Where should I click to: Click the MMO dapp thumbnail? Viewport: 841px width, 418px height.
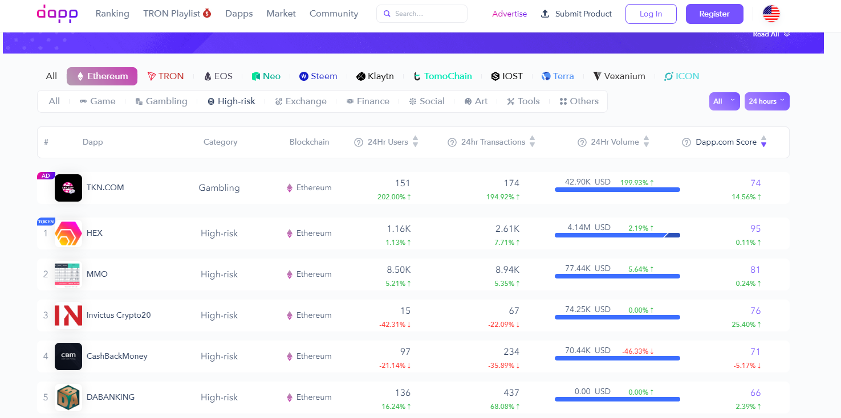click(68, 274)
